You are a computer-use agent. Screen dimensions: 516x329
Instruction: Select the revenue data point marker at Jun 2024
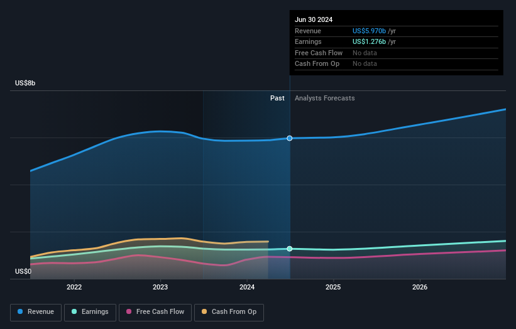coord(290,138)
